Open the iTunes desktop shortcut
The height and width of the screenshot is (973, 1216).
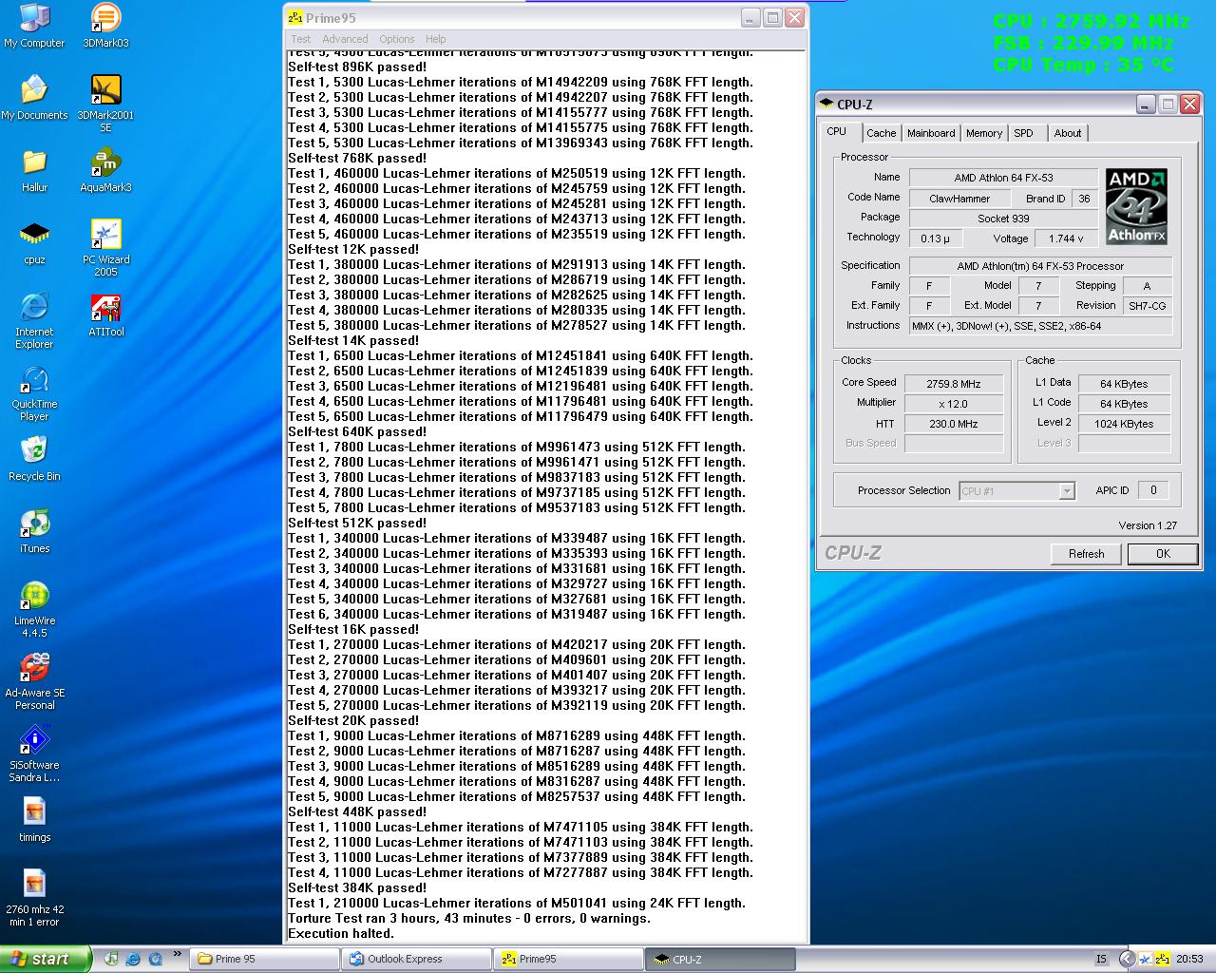pos(34,525)
